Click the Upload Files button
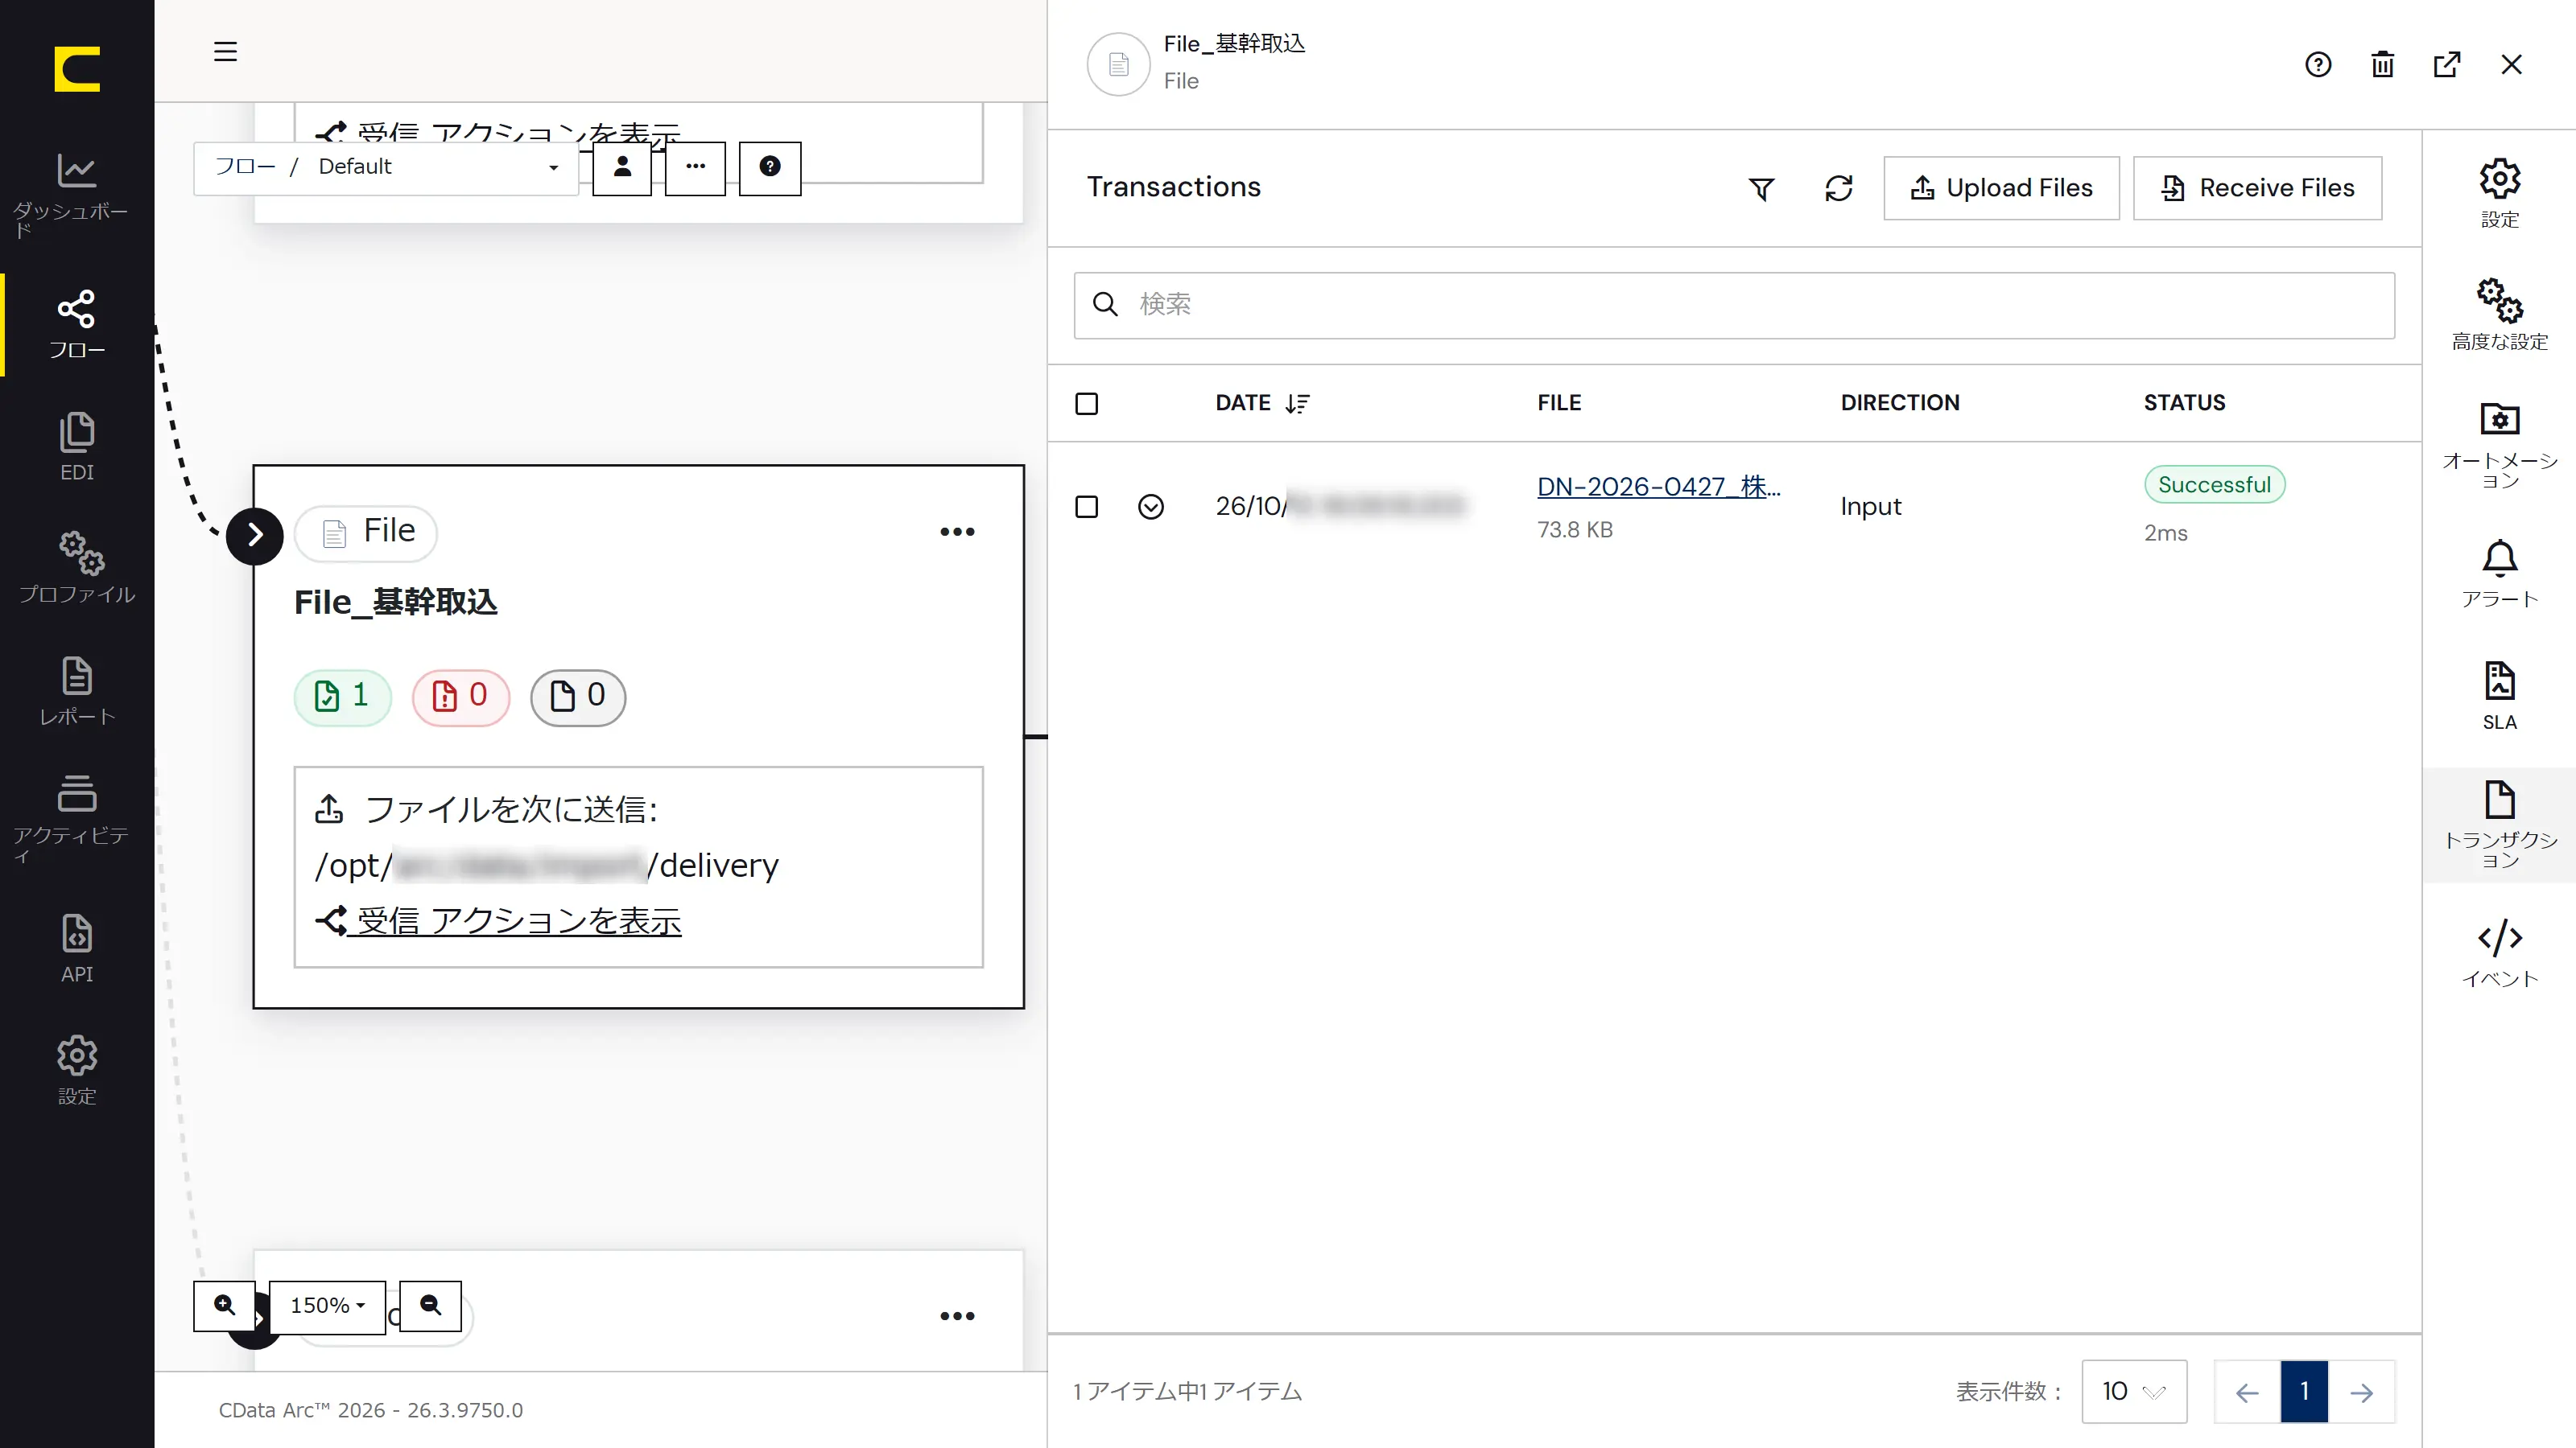2576x1448 pixels. 2001,188
